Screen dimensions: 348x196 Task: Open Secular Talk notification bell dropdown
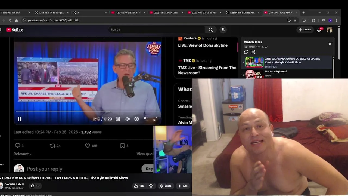click(35, 186)
